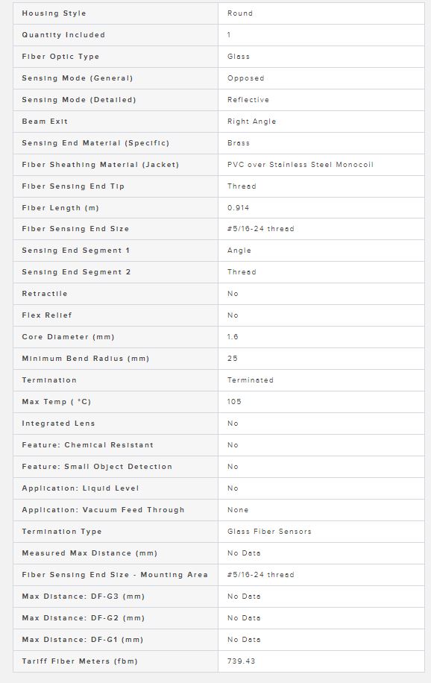Click the Sensing End Material Brass value
Image resolution: width=431 pixels, height=683 pixels.
[239, 143]
